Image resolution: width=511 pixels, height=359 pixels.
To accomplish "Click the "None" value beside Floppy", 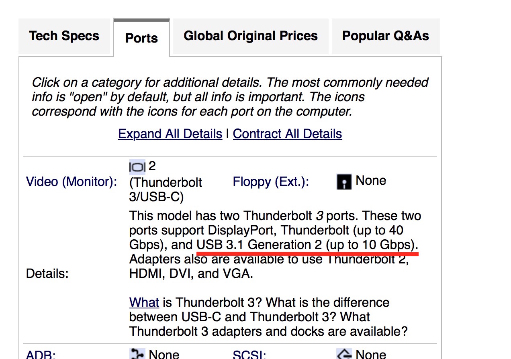I will [x=371, y=181].
